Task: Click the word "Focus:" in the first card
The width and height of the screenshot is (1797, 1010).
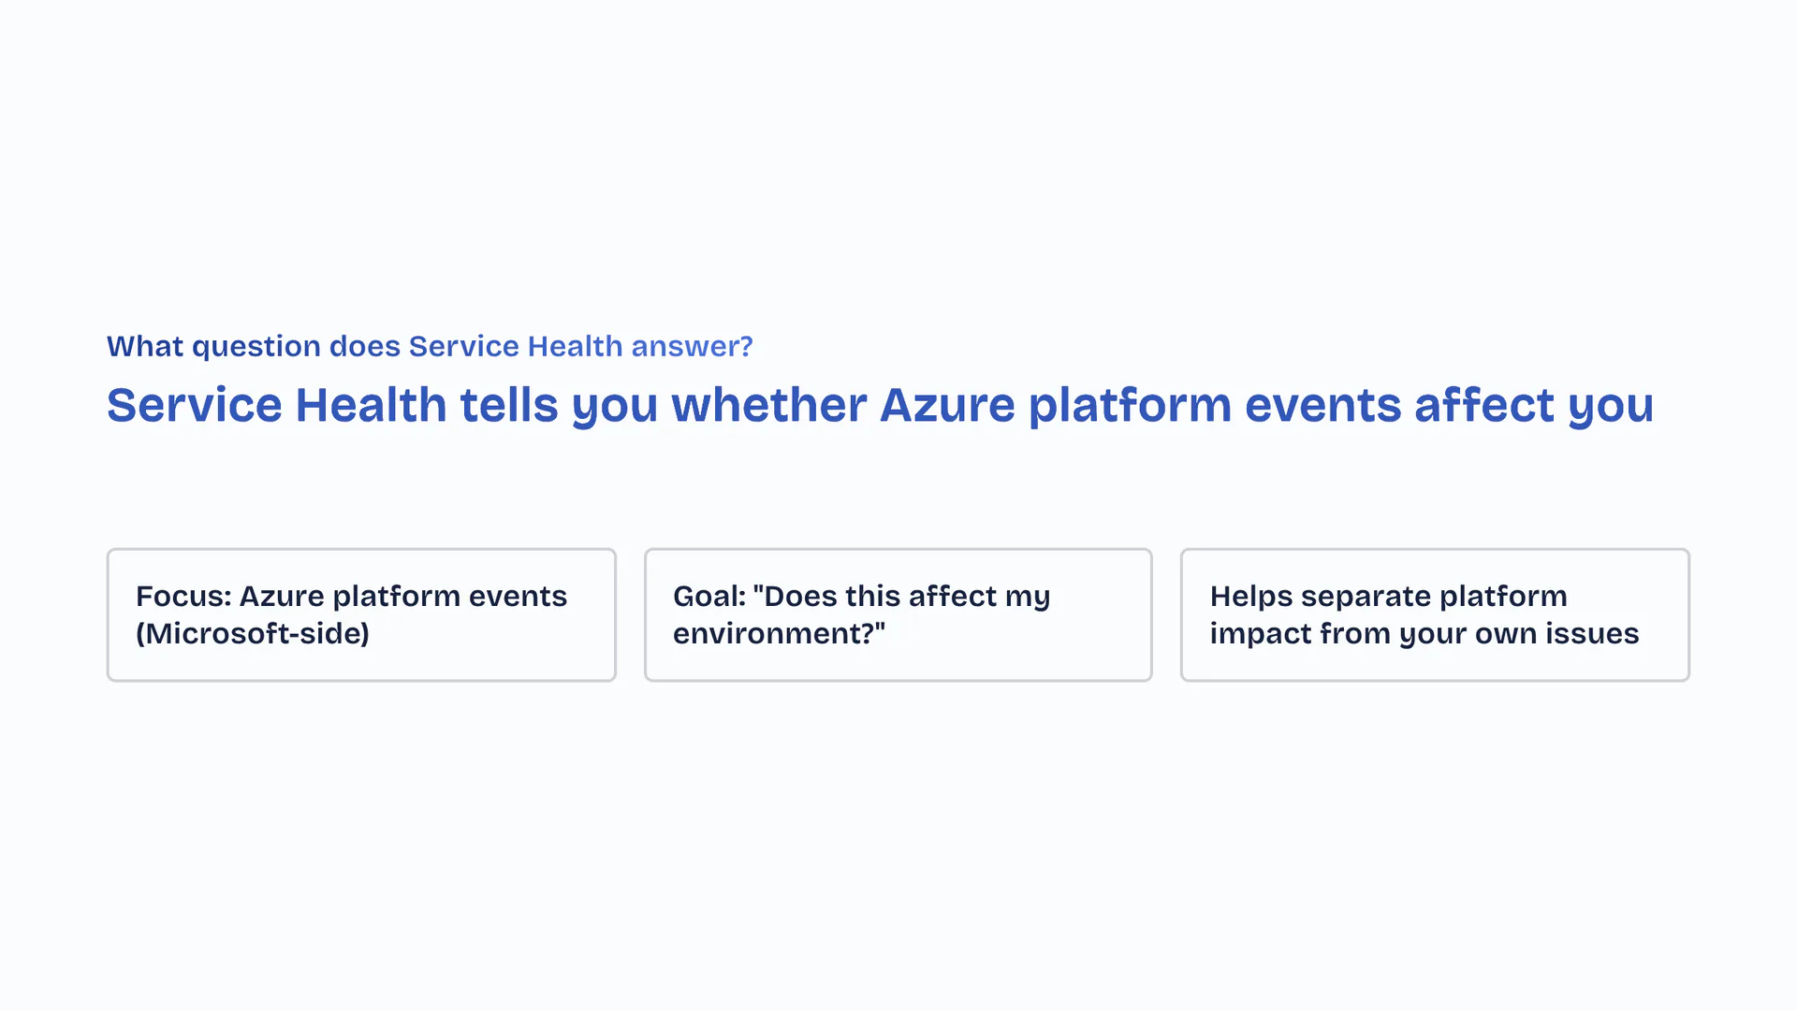Action: pos(183,596)
